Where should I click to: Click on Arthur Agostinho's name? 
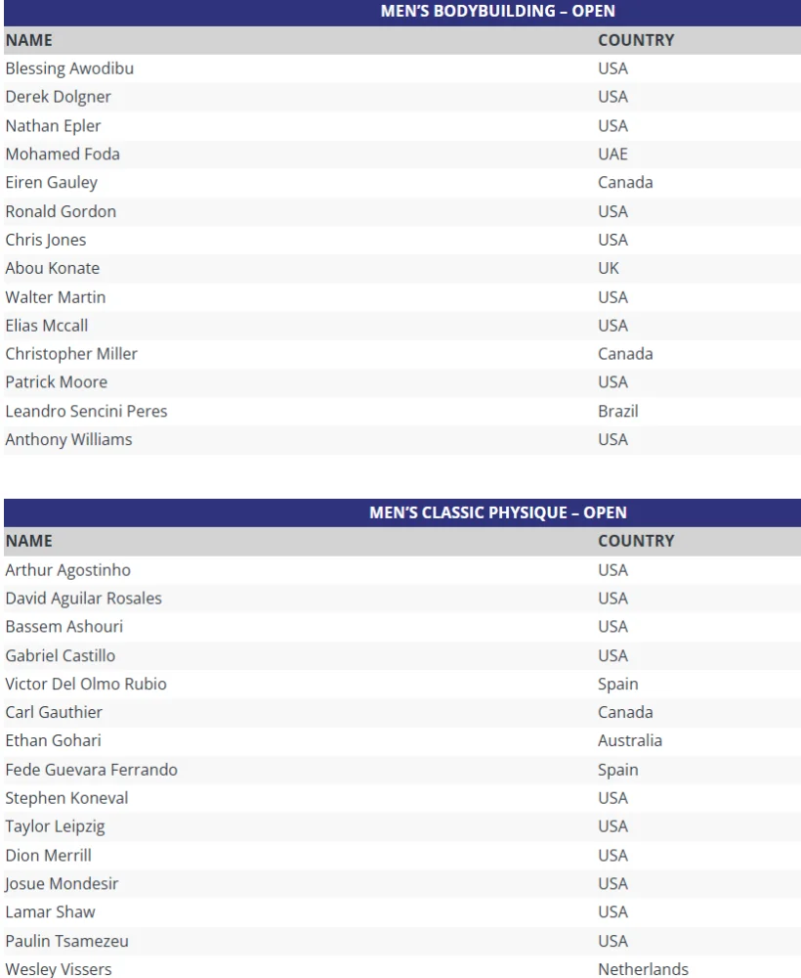click(x=67, y=570)
